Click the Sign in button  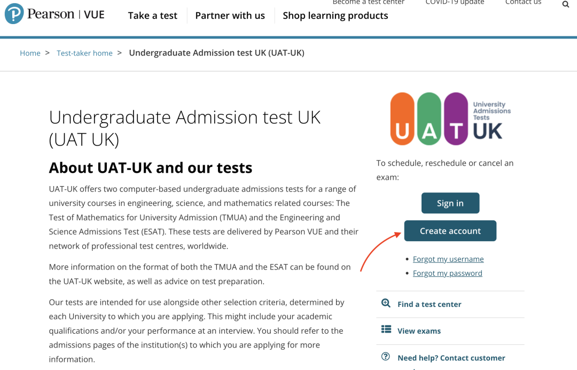click(x=450, y=203)
